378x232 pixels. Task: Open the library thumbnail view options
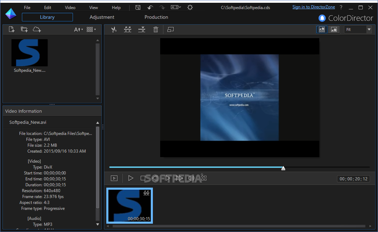(x=91, y=29)
